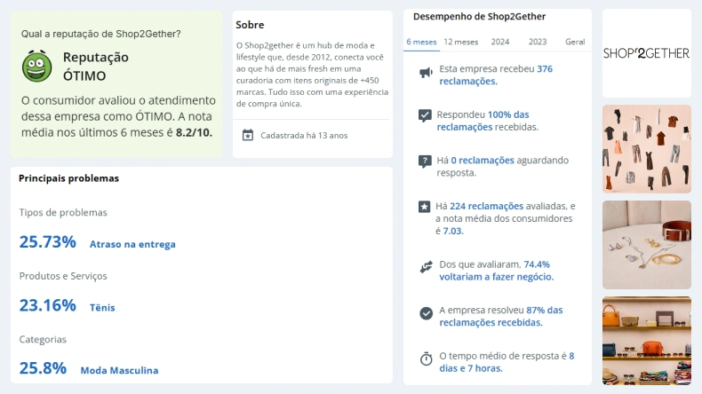This screenshot has height=394, width=702.
Task: Click 87% das reclamações recebidas link
Action: pos(501,316)
